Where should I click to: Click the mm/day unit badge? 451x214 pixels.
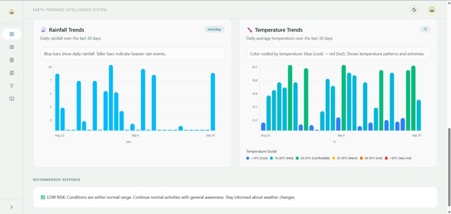click(x=214, y=29)
